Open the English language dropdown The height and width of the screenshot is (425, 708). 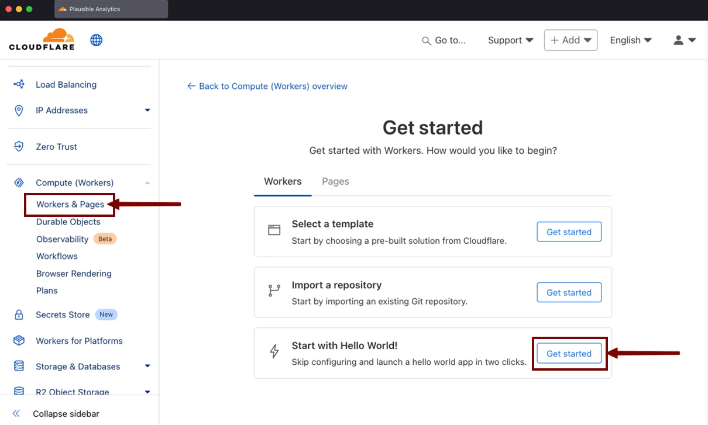click(631, 40)
